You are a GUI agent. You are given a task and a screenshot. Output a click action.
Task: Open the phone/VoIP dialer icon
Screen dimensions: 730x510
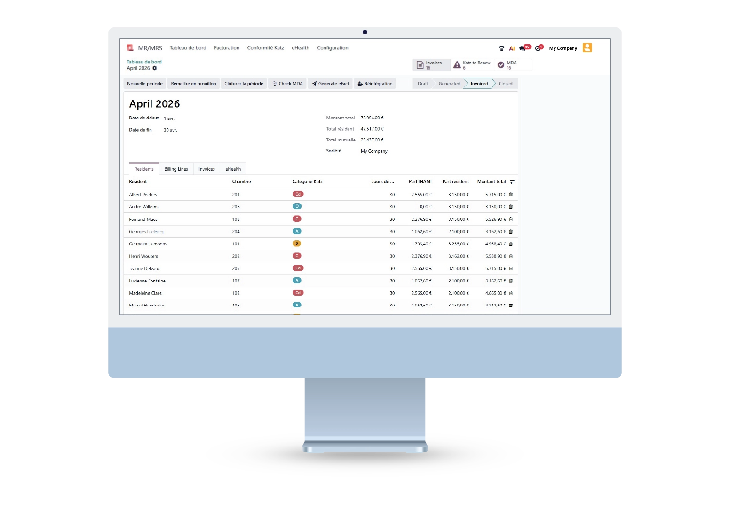pyautogui.click(x=501, y=48)
